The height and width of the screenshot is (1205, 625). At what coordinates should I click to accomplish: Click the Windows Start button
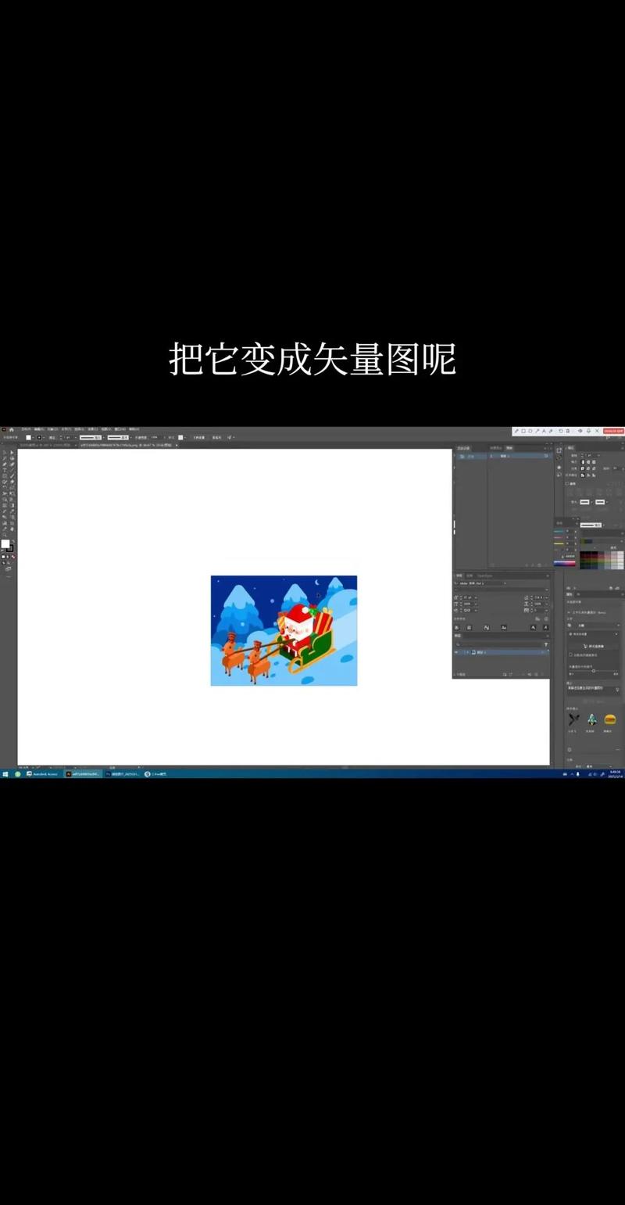(x=5, y=774)
